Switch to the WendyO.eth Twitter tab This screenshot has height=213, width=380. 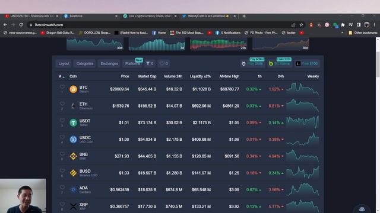(209, 16)
